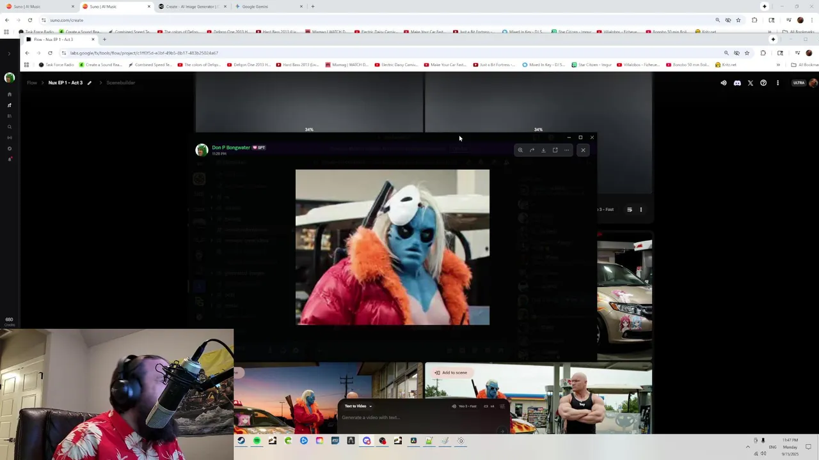This screenshot has width=819, height=460.
Task: Open the three-dot menu beside Veo 3 - Fast
Action: point(641,210)
